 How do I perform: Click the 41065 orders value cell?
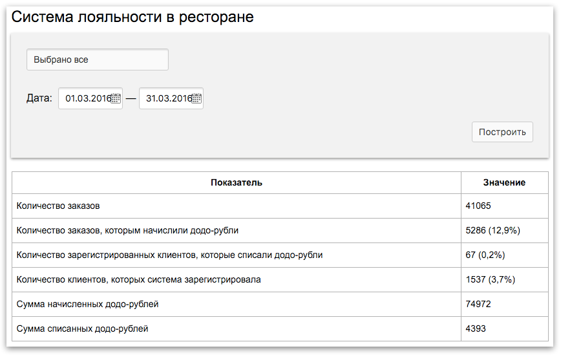click(x=505, y=206)
